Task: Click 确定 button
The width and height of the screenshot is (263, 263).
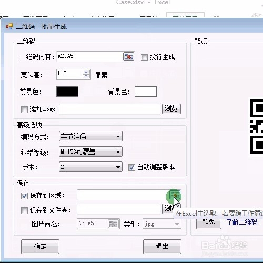Action: pos(40,247)
